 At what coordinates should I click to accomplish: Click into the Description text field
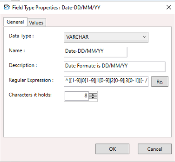pos(114,67)
